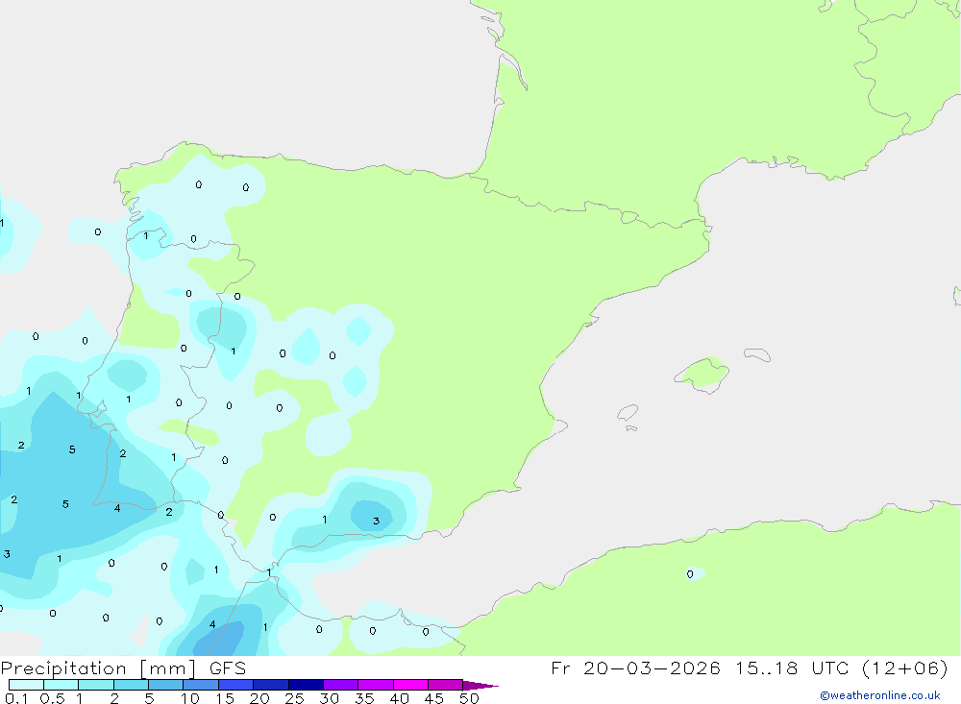Open the weatheronline.co.uk copyright link
The height and width of the screenshot is (704, 961).
pos(880,695)
